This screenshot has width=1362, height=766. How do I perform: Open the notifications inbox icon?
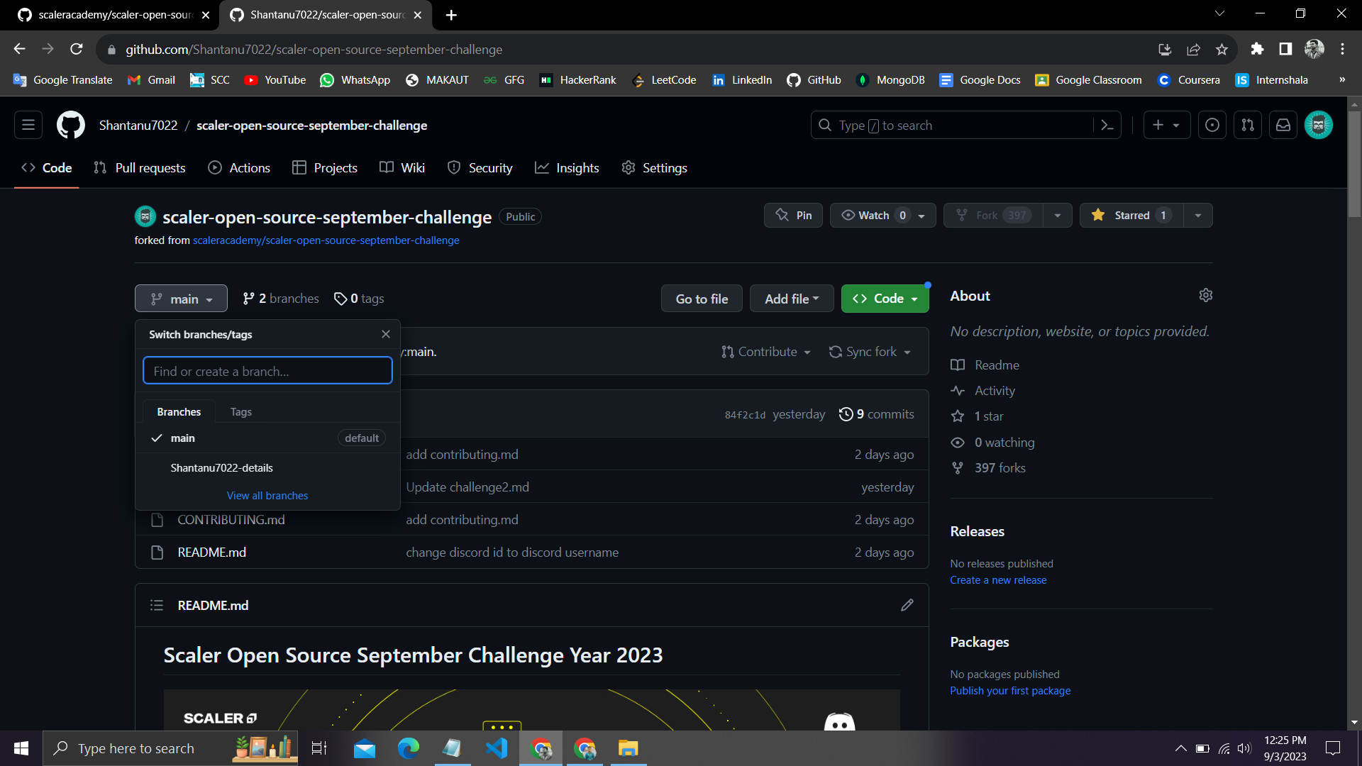[x=1283, y=124]
